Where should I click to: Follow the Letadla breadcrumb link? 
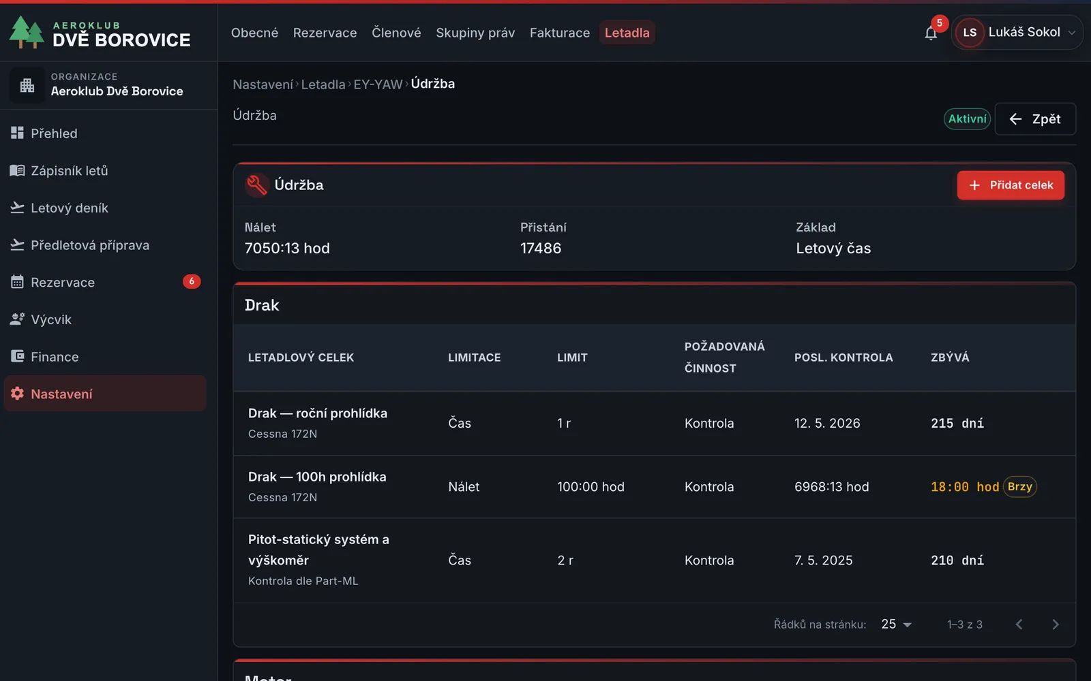pos(323,84)
